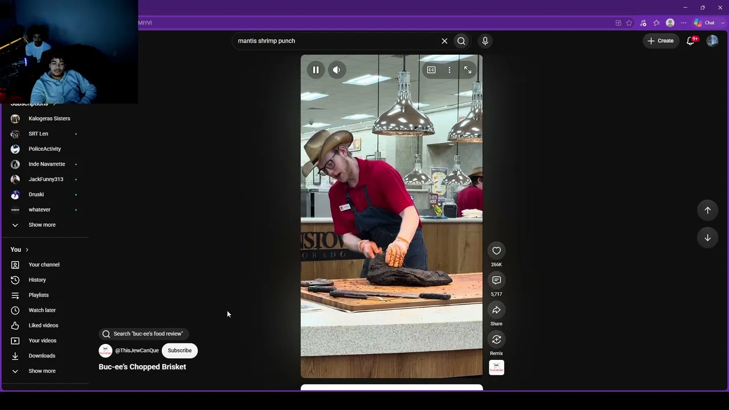Open the Copilot Chat button
This screenshot has height=410, width=729.
pyautogui.click(x=705, y=23)
